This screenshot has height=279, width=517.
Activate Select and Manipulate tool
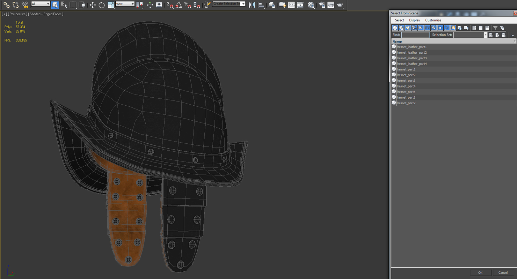pos(150,5)
